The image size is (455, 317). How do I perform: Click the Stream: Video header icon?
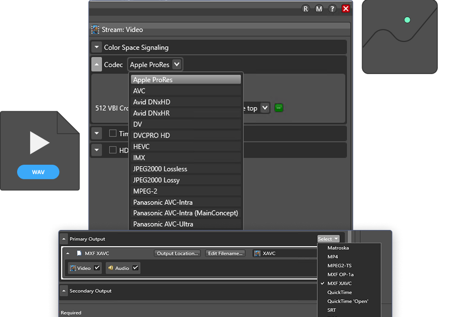click(94, 30)
